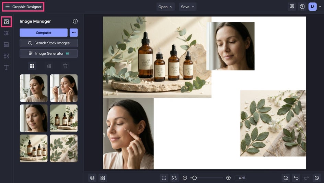Expand the Open dropdown menu
Screen dimensions: 324x183
(x=165, y=7)
